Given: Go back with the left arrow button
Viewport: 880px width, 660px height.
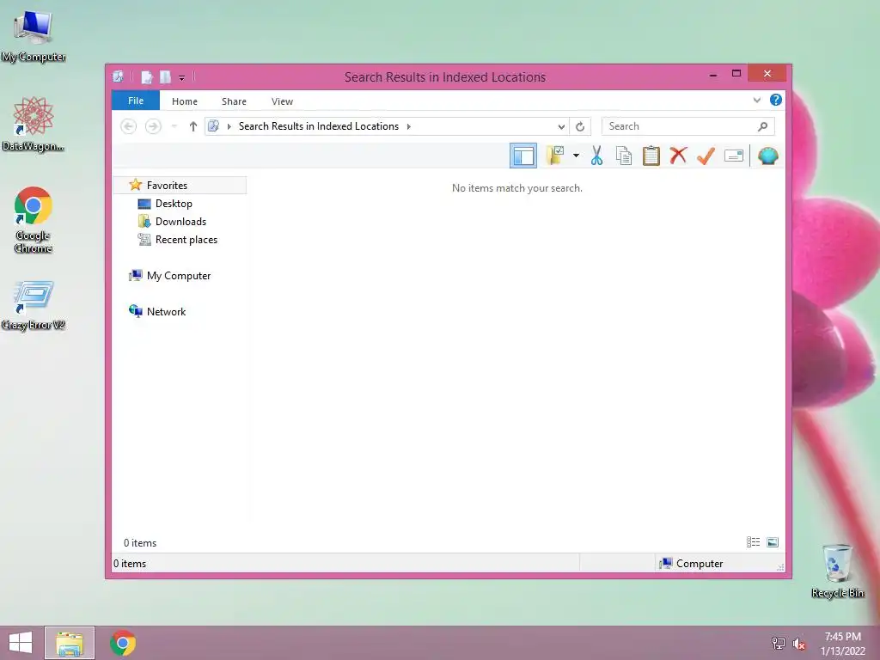Looking at the screenshot, I should click(129, 126).
